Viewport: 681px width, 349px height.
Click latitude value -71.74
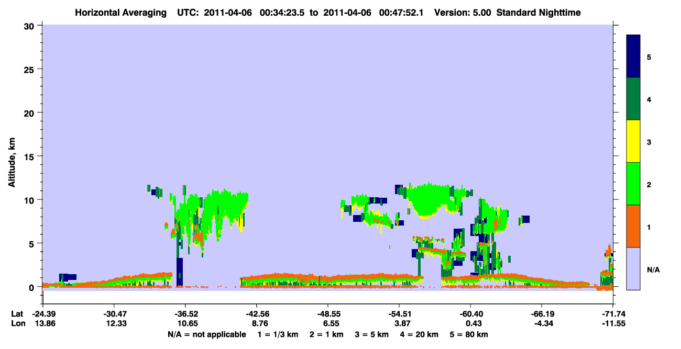613,314
